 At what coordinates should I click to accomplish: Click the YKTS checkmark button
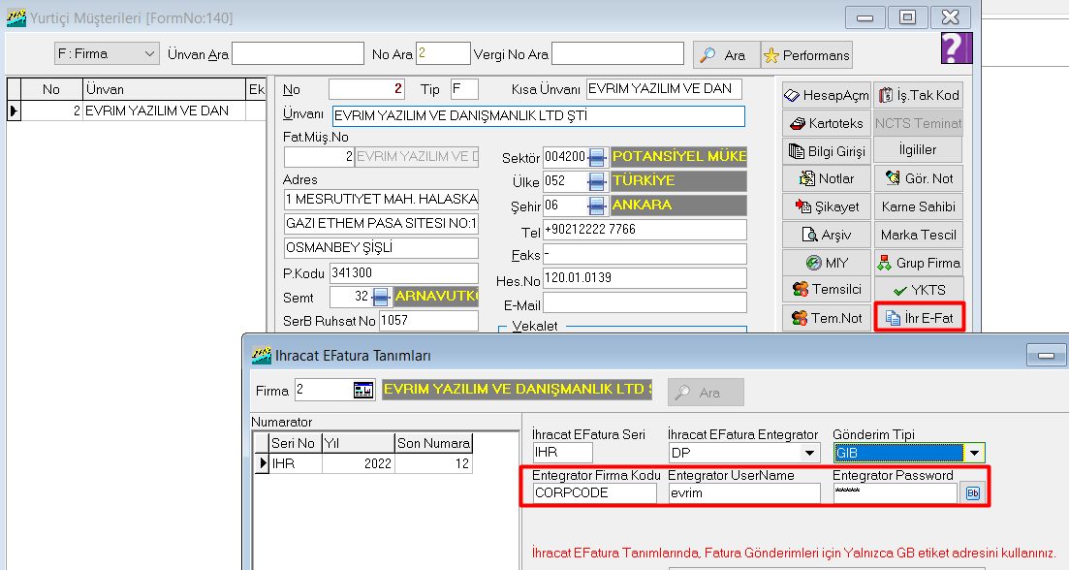point(919,290)
